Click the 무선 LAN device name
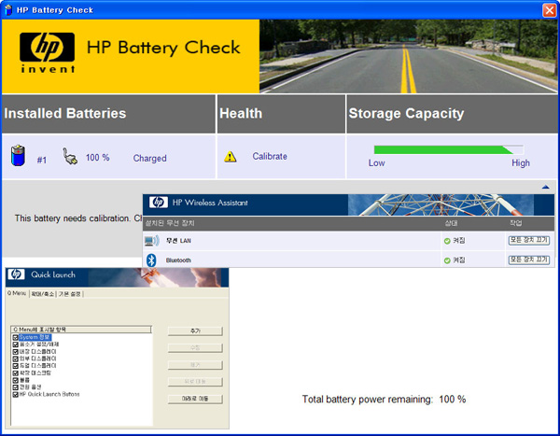Viewport: 560px width, 436px height. pyautogui.click(x=178, y=241)
